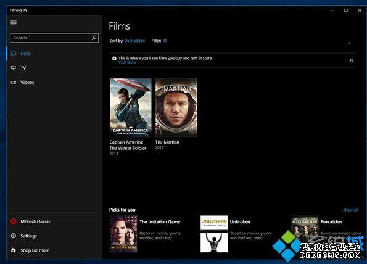Open the Filter All dropdown
The height and width of the screenshot is (264, 367).
(165, 41)
